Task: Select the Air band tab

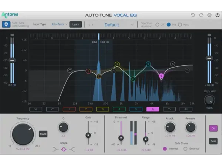Action: 186,109
